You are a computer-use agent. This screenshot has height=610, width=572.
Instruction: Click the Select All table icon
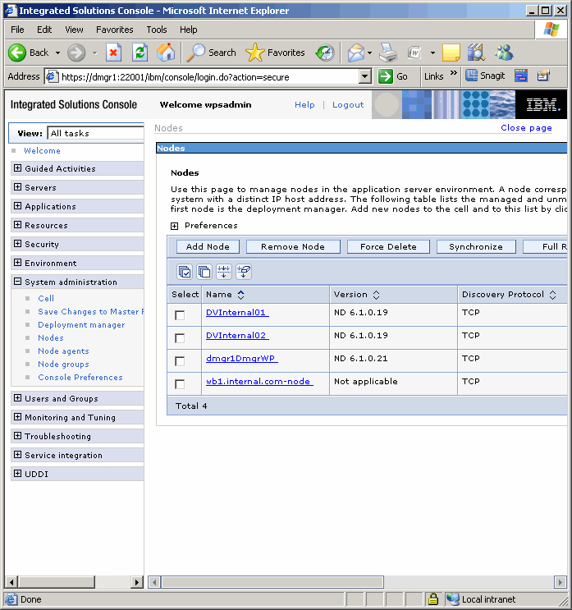[185, 272]
